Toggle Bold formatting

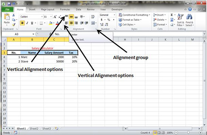point(22,23)
